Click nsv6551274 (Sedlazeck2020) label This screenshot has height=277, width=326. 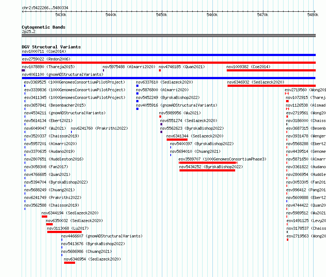(x=189, y=121)
